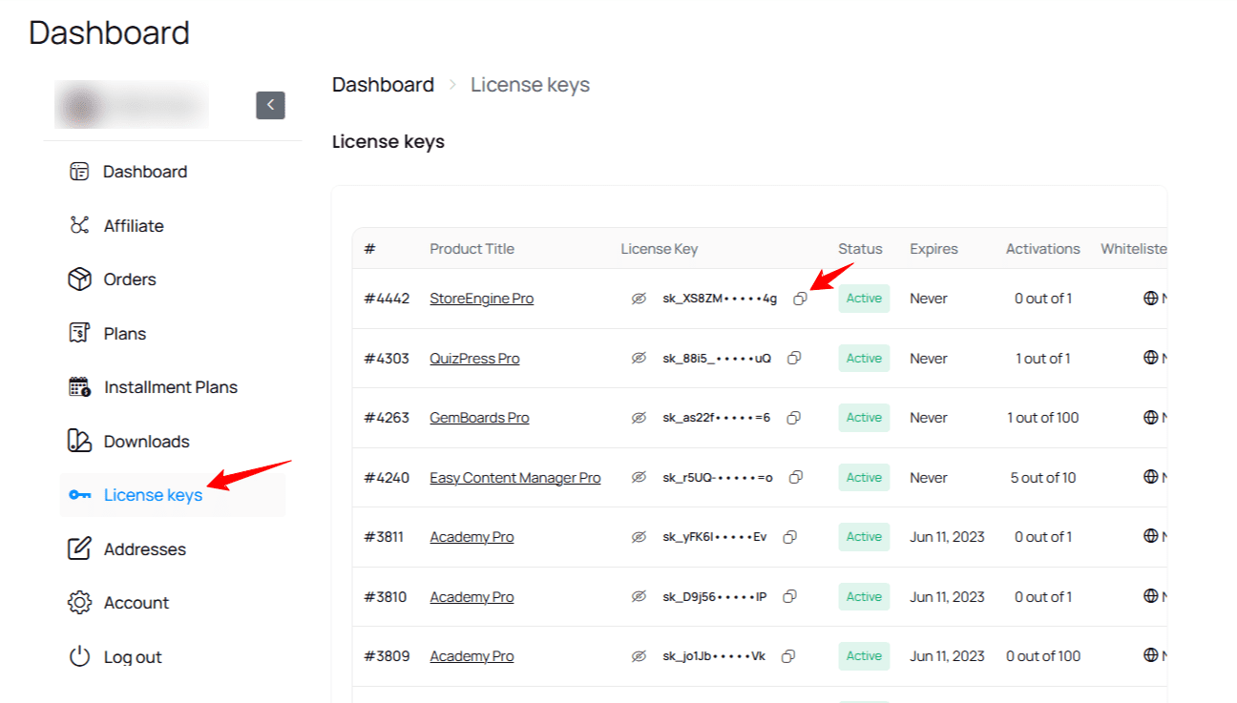Reveal the GemBoards Pro license key
This screenshot has height=703, width=1237.
[x=639, y=418]
